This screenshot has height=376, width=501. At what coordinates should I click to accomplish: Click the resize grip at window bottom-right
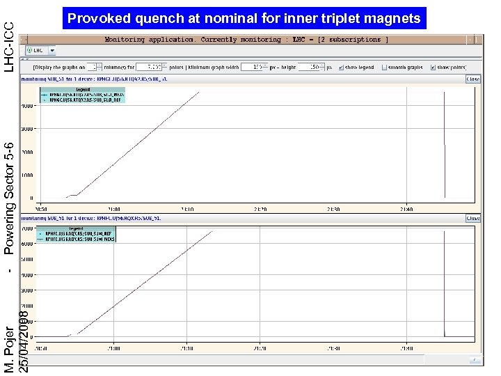tap(475, 360)
